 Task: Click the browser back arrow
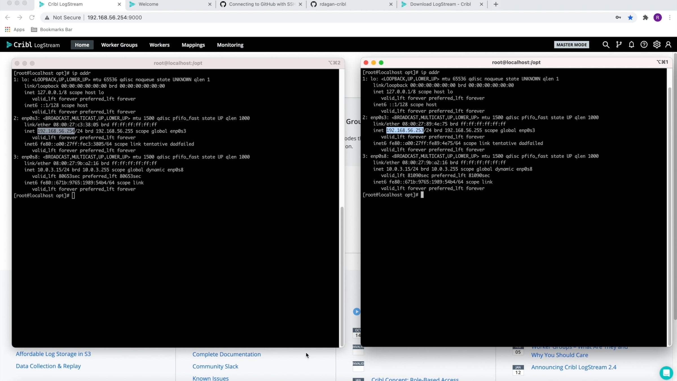(8, 17)
